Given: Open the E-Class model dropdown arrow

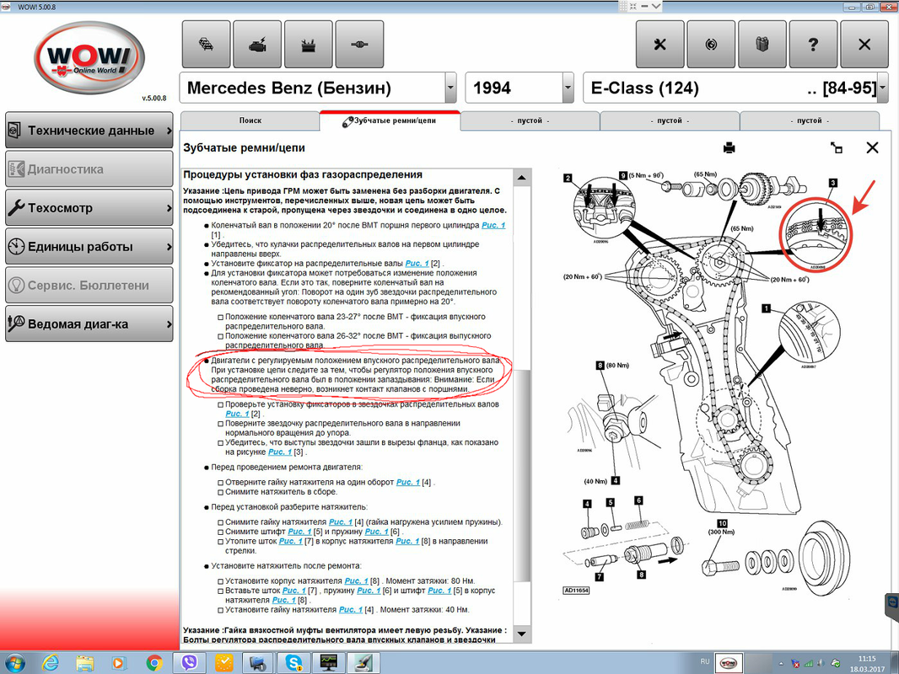Looking at the screenshot, I should [882, 88].
